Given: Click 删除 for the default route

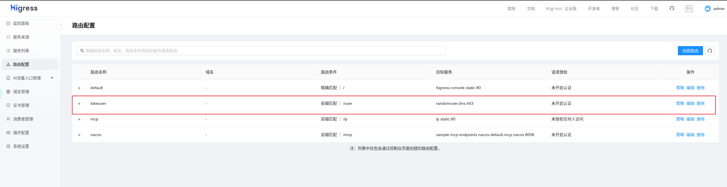Looking at the screenshot, I should tap(701, 88).
